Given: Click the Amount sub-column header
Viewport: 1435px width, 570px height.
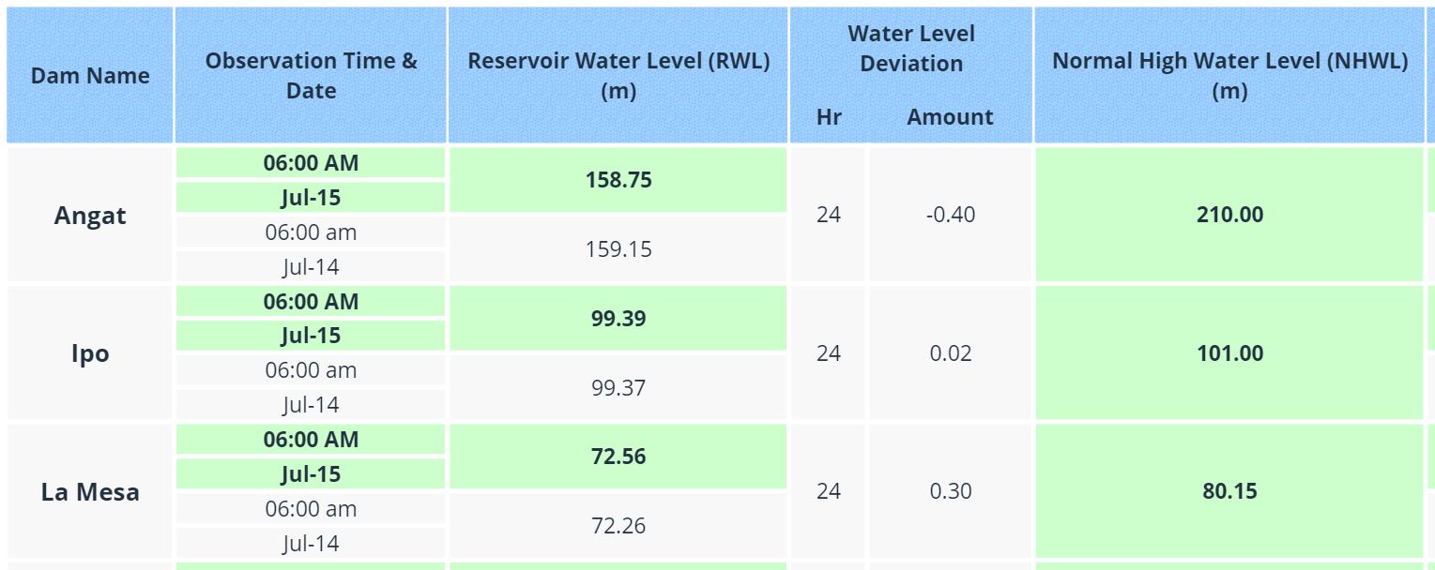Looking at the screenshot, I should pos(950,117).
